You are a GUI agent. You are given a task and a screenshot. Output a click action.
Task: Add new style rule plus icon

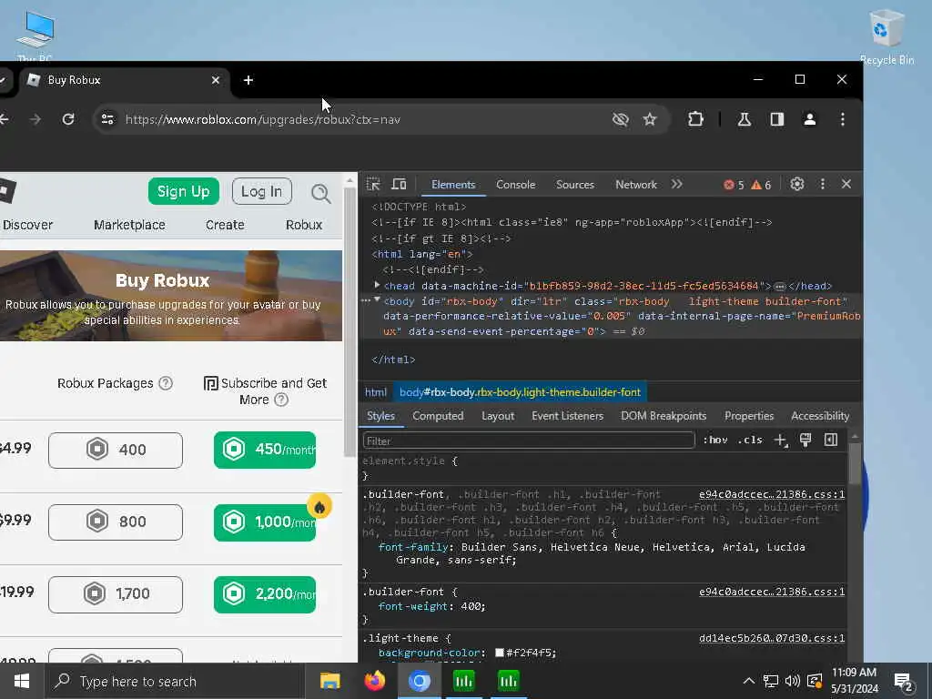(780, 441)
